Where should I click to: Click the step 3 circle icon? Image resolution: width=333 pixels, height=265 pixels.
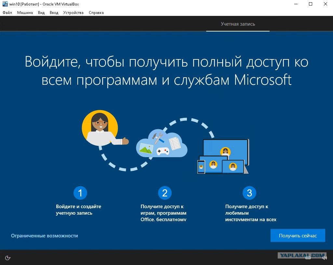(249, 193)
